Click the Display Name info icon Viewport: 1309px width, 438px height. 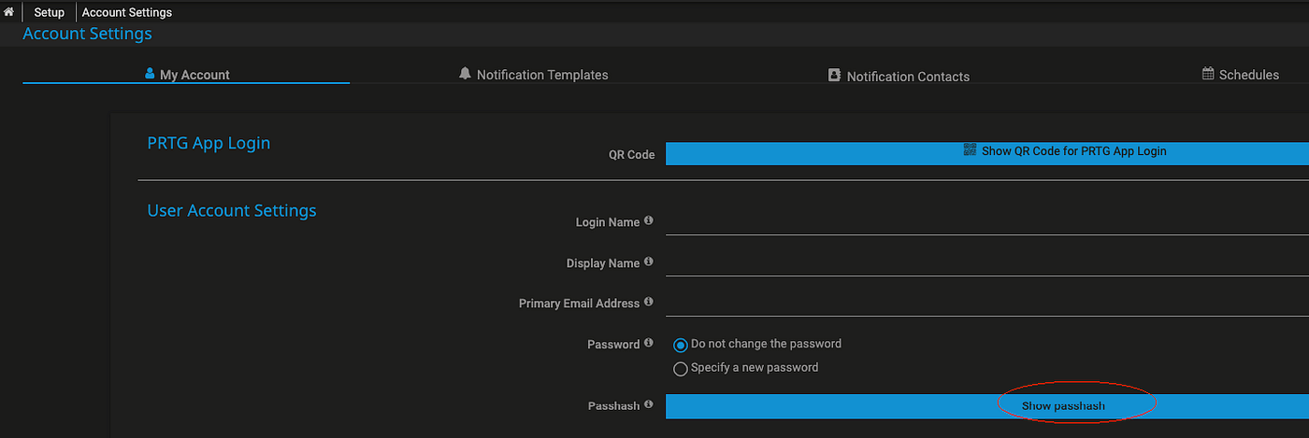pos(649,262)
